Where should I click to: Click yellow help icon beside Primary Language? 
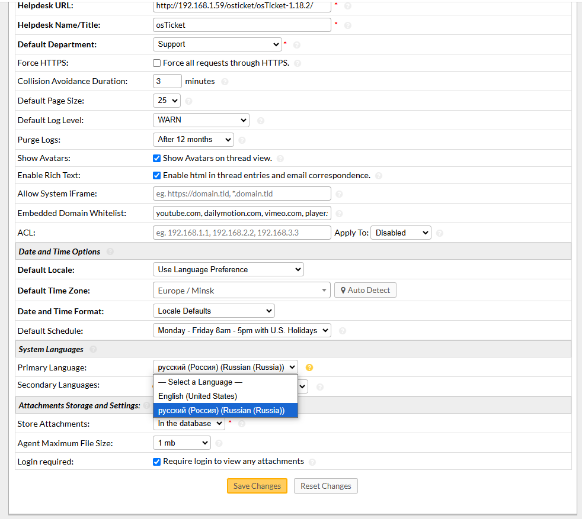309,368
